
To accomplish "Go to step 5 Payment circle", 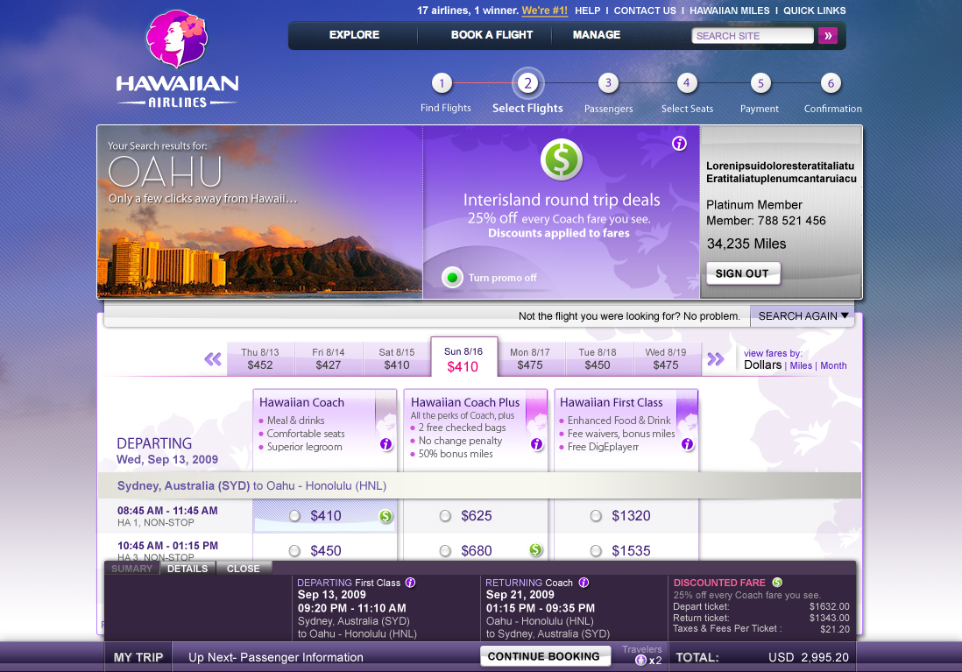I will click(760, 83).
